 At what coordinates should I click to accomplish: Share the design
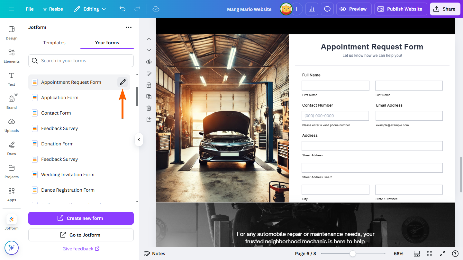pyautogui.click(x=445, y=9)
